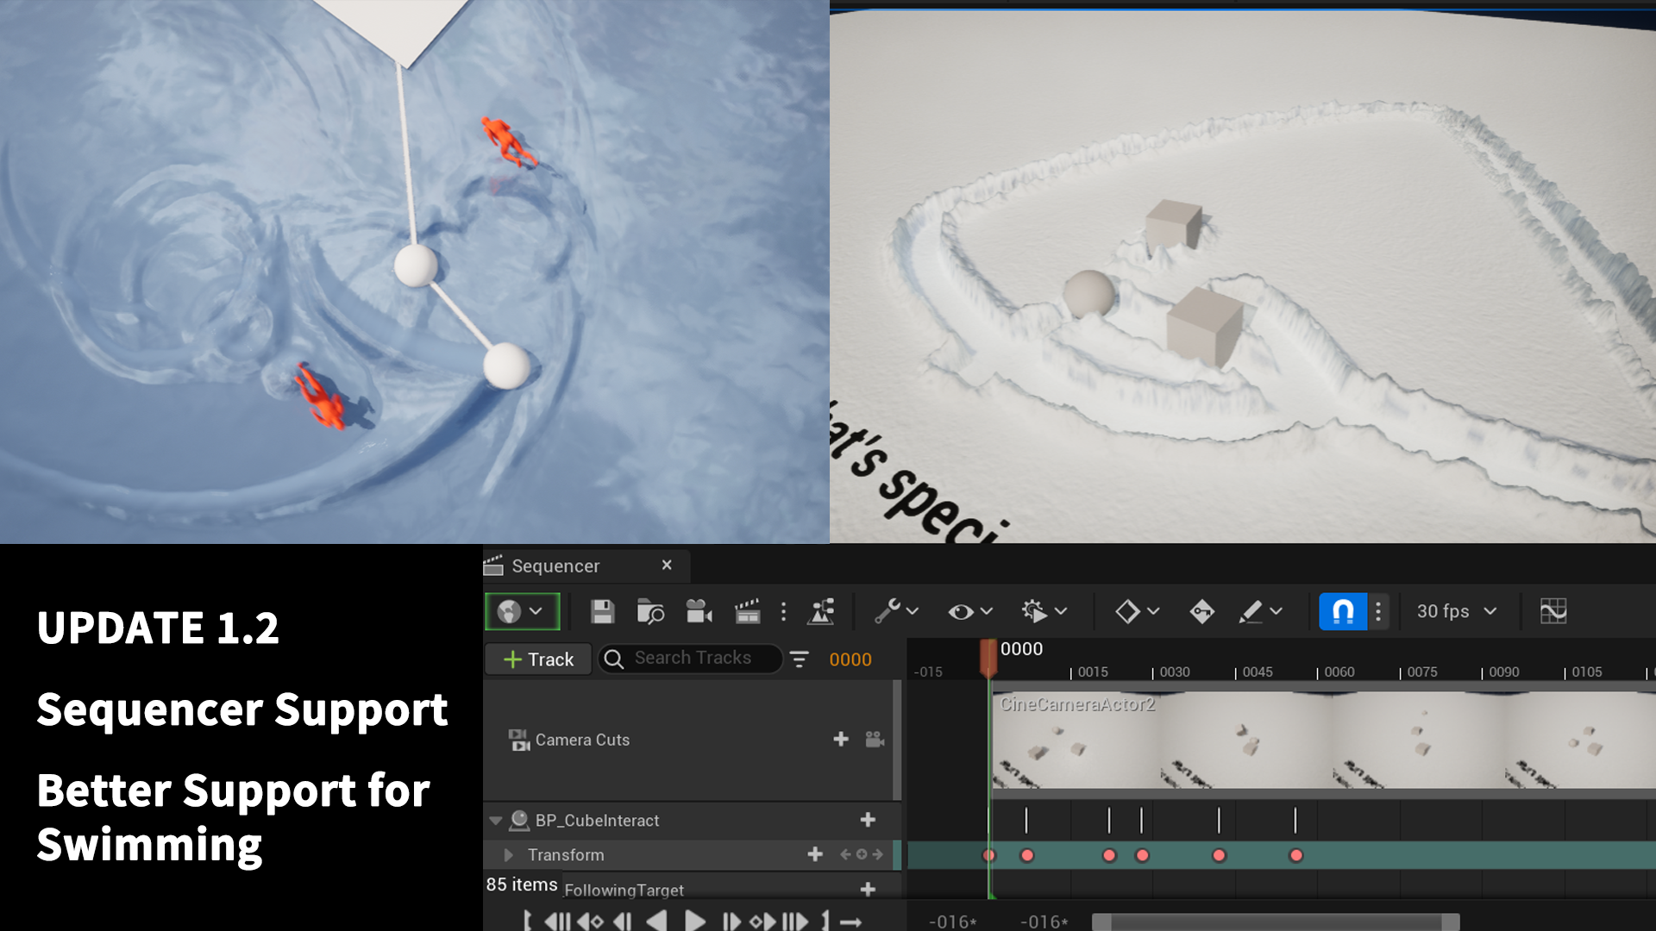
Task: Click the add Track button
Action: coord(539,659)
